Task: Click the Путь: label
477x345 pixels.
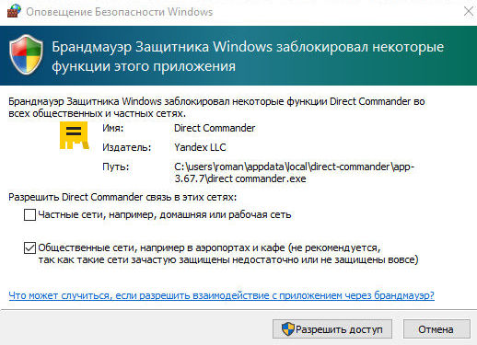Action: click(x=115, y=167)
